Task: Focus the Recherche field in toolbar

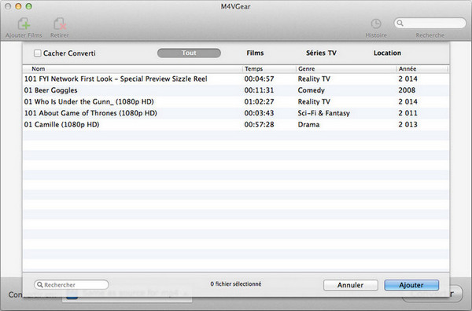Action: 430,23
